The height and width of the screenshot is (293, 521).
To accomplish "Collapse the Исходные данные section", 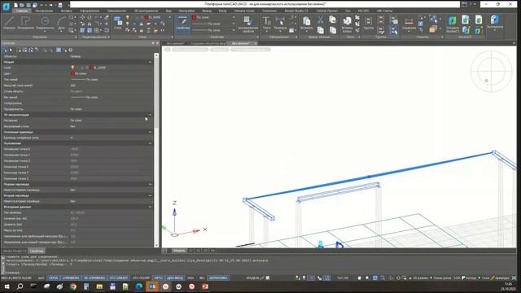I will (150, 207).
